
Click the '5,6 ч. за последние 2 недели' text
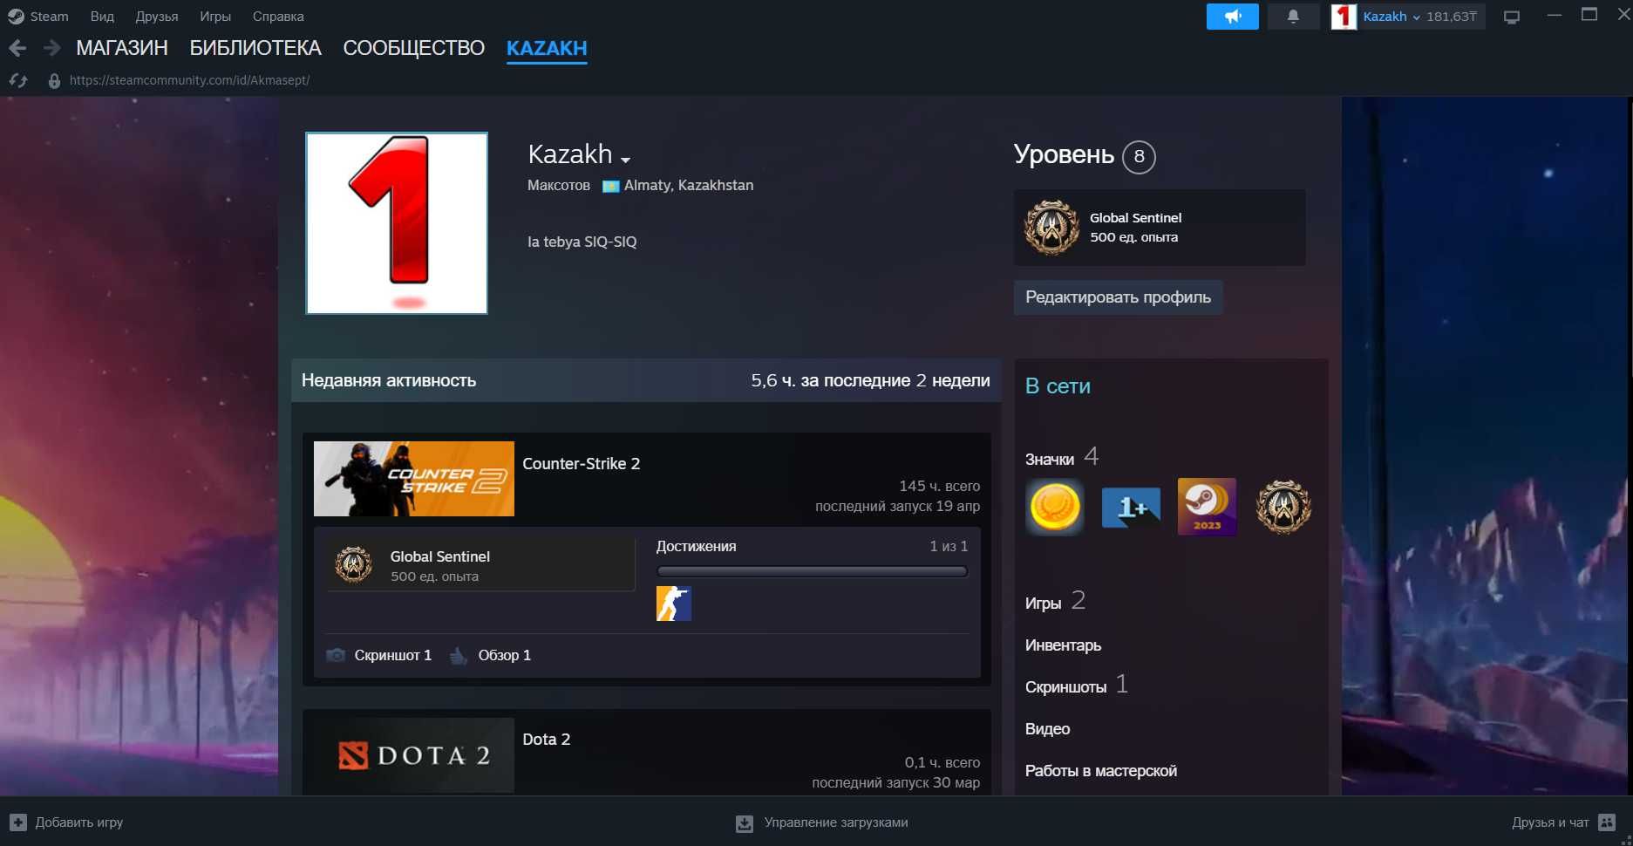tap(870, 380)
